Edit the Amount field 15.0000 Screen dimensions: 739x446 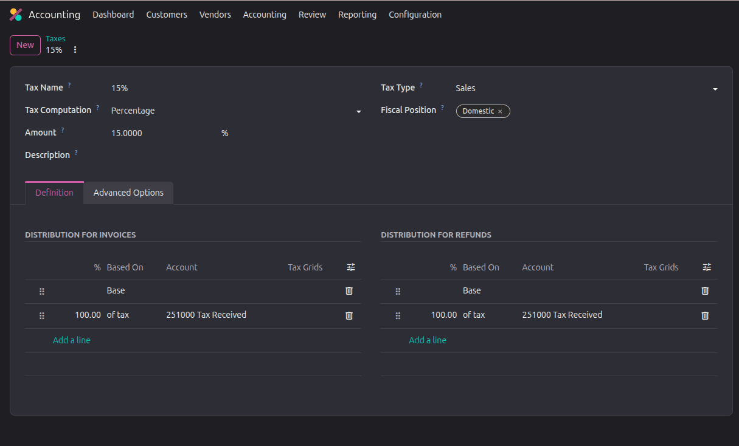click(164, 133)
